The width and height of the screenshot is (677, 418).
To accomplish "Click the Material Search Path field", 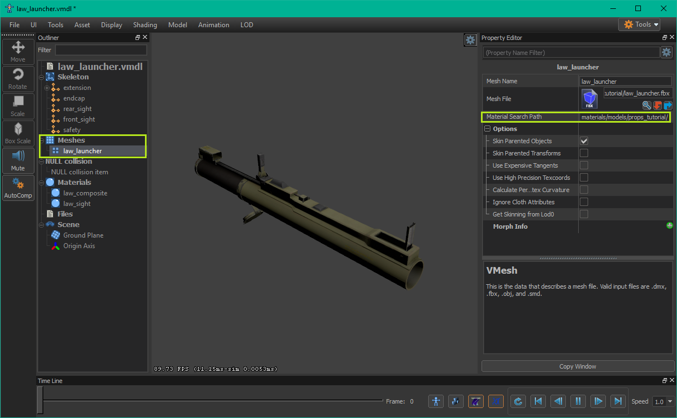I will (x=624, y=117).
